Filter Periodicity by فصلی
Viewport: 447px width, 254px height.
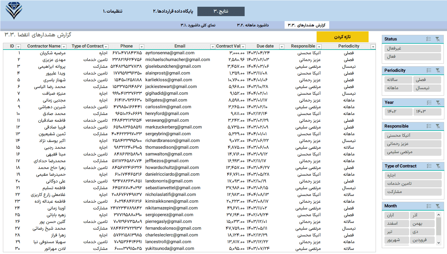(x=427, y=79)
